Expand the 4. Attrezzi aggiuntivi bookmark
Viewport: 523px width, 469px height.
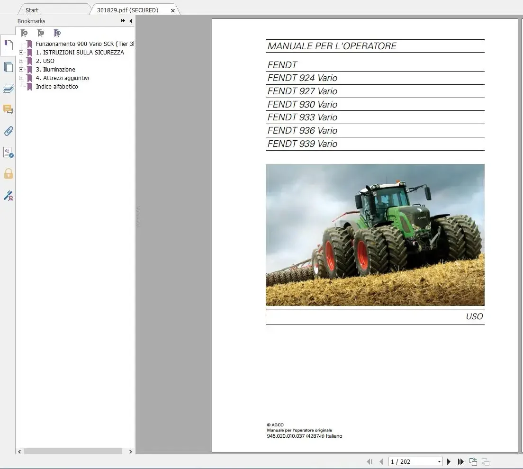[21, 78]
